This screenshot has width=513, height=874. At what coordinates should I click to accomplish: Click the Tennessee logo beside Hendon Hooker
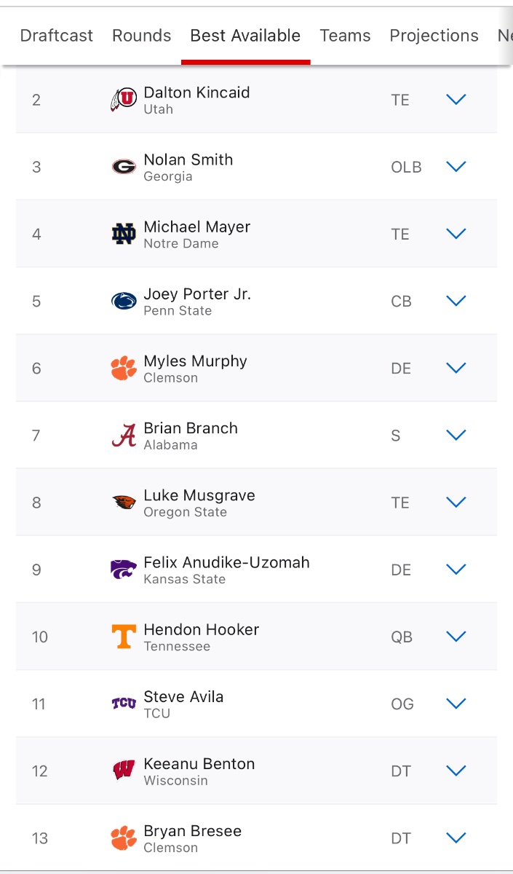(124, 637)
